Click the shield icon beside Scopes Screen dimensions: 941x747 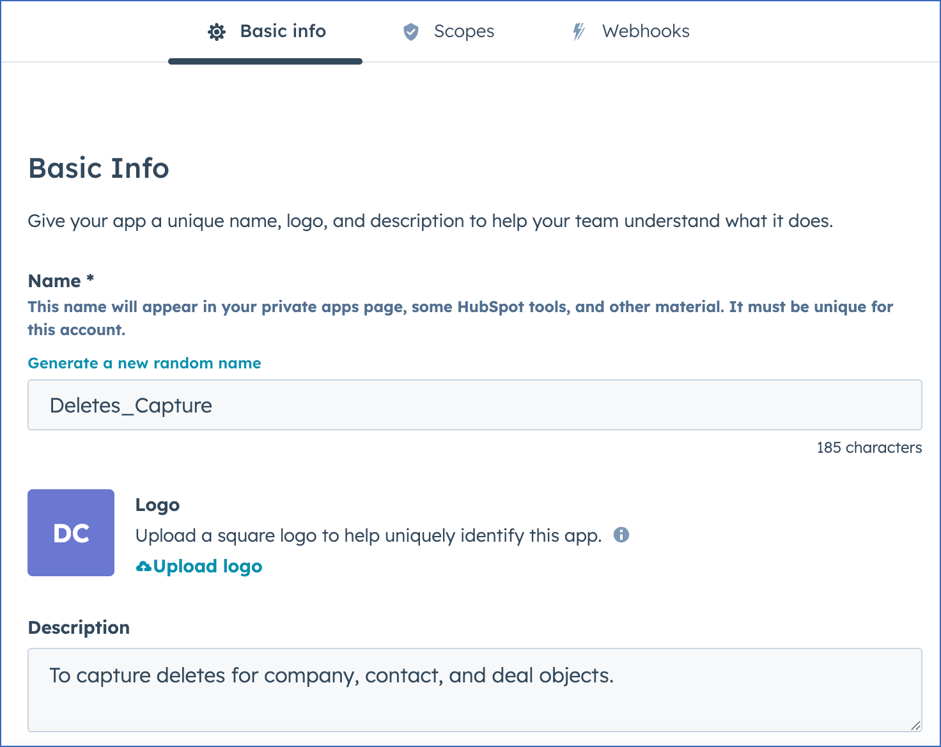point(411,32)
